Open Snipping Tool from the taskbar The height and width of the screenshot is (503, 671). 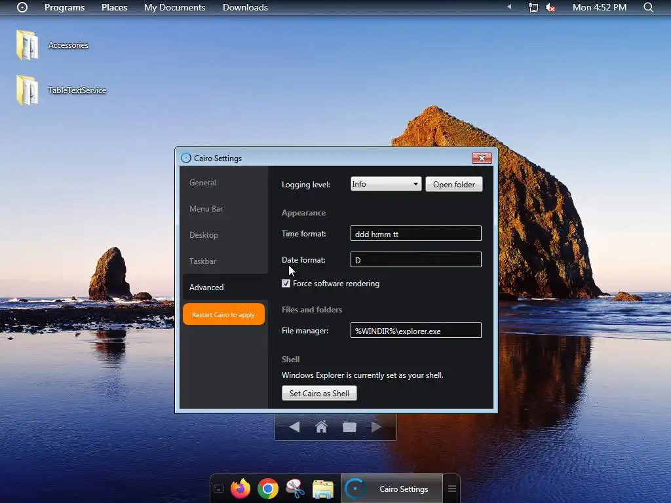tap(296, 489)
